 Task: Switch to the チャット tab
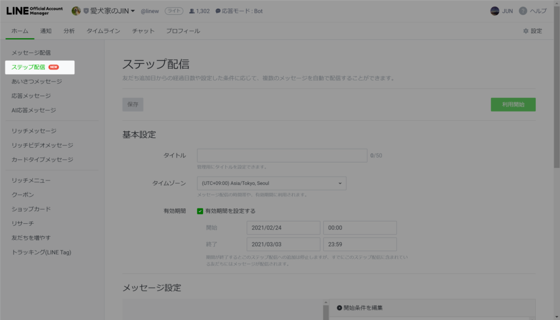tap(143, 31)
